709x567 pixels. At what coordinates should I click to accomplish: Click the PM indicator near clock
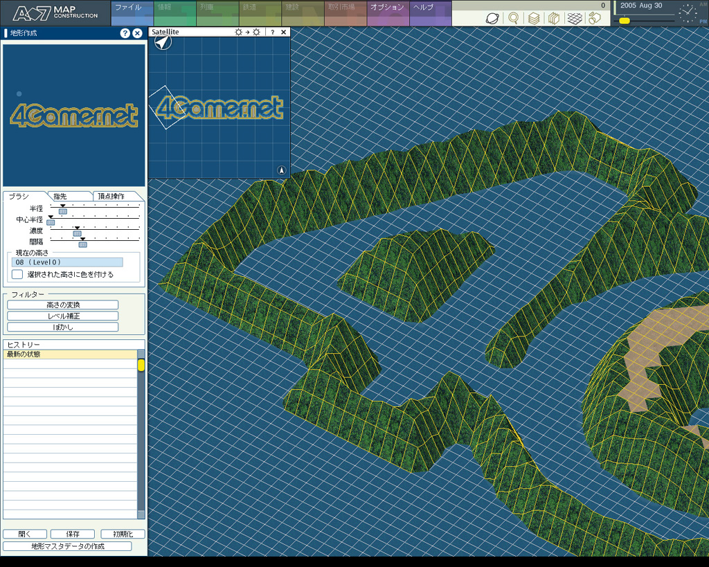703,21
